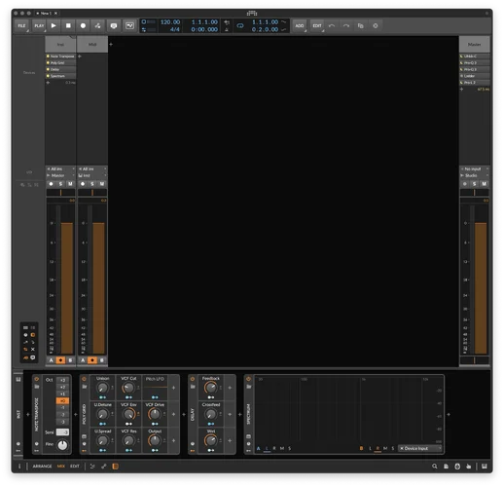
Task: Arm record on the Inst track
Action: coord(51,184)
